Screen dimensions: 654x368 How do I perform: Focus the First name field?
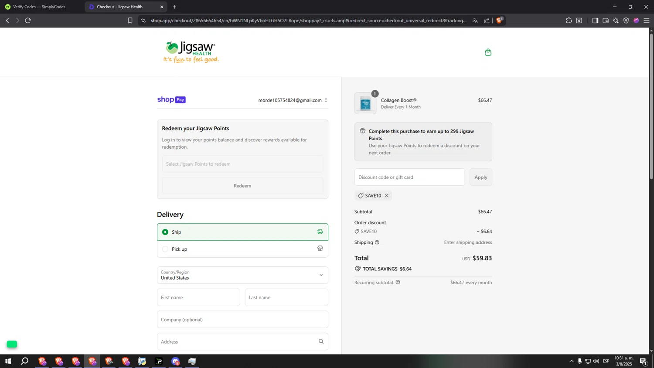[x=198, y=297]
